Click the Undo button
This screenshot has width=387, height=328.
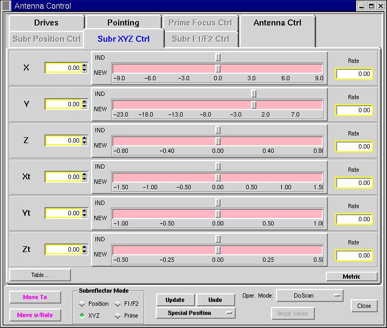click(215, 300)
